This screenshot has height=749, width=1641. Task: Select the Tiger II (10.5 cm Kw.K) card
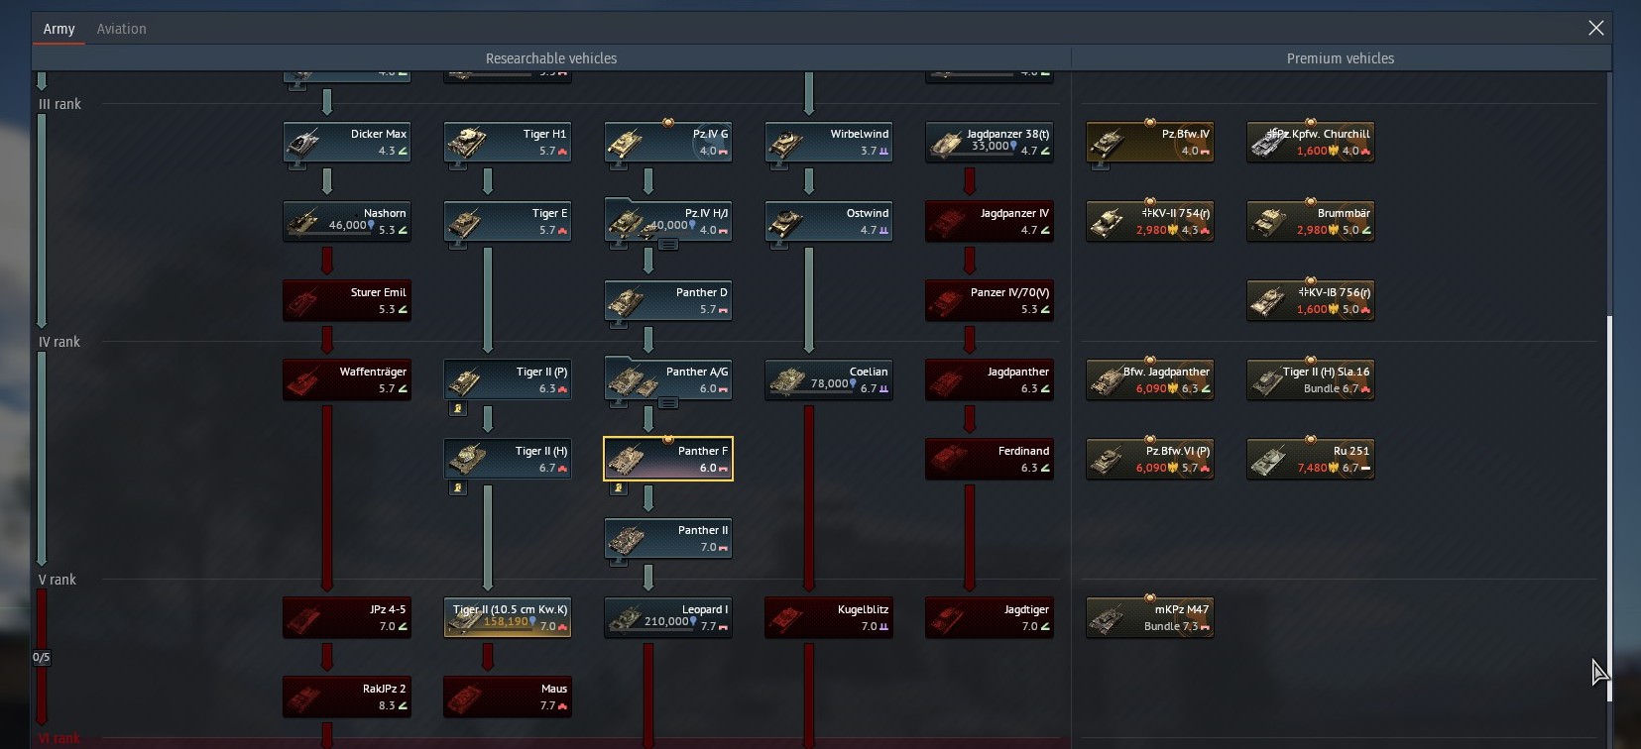(508, 617)
